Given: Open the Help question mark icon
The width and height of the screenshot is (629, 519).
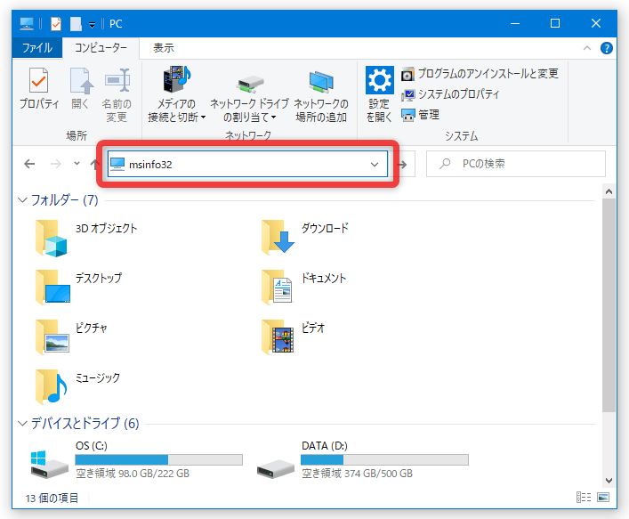Looking at the screenshot, I should pyautogui.click(x=606, y=48).
